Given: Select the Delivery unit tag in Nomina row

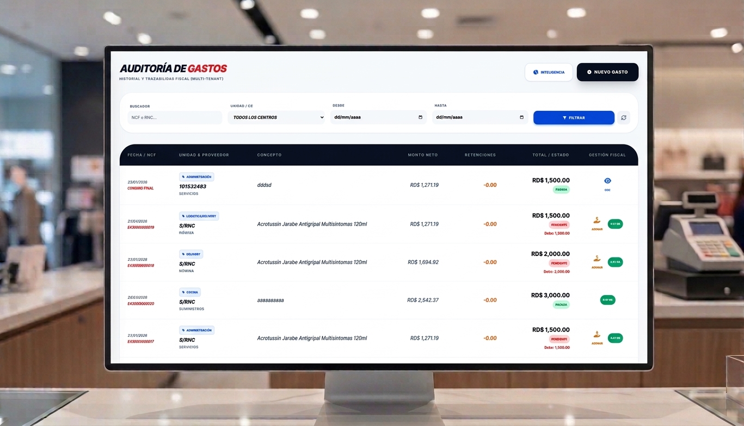Looking at the screenshot, I should [191, 254].
